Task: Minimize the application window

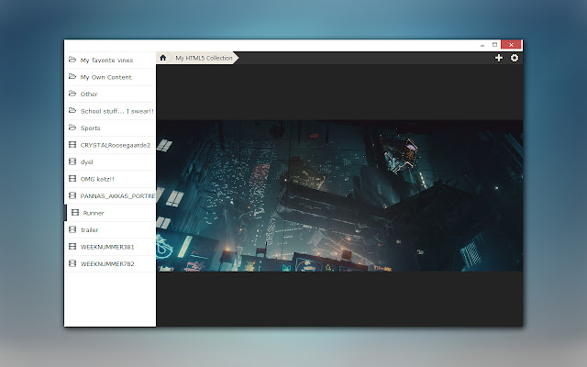Action: 482,45
